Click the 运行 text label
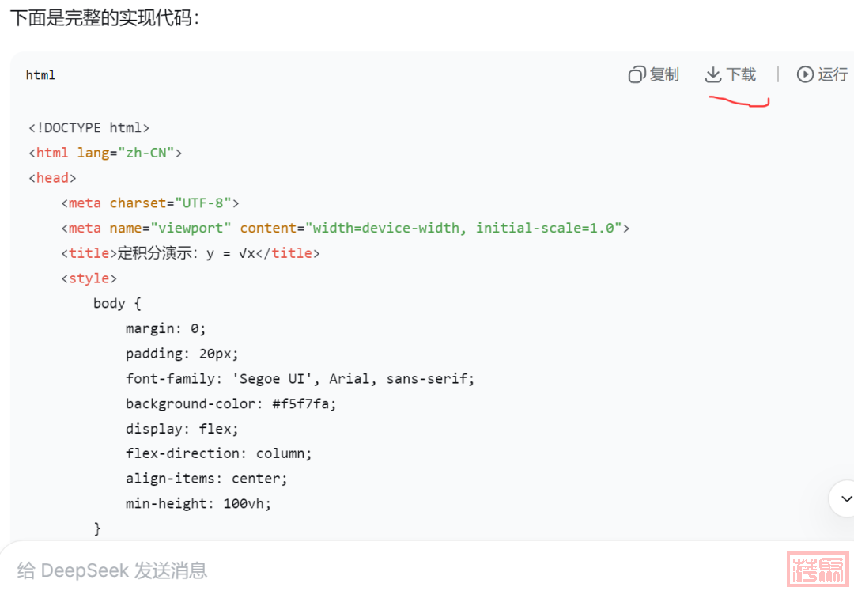 point(833,74)
